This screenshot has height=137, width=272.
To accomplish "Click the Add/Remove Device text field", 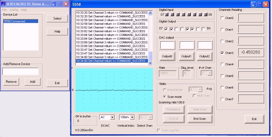I will 20,71.
